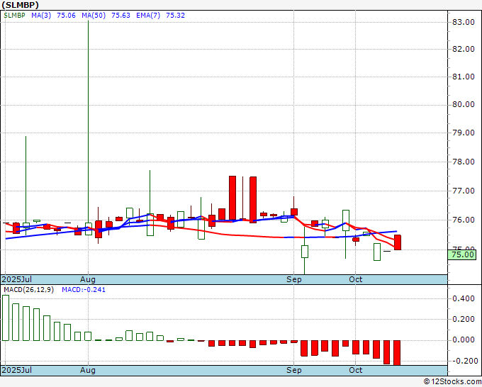Click the 0.000 MACD axis label
The image size is (482, 387).
tap(464, 340)
